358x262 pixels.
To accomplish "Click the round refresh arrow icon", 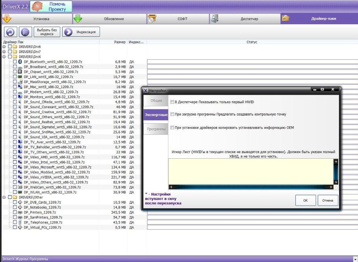I will click(x=10, y=32).
